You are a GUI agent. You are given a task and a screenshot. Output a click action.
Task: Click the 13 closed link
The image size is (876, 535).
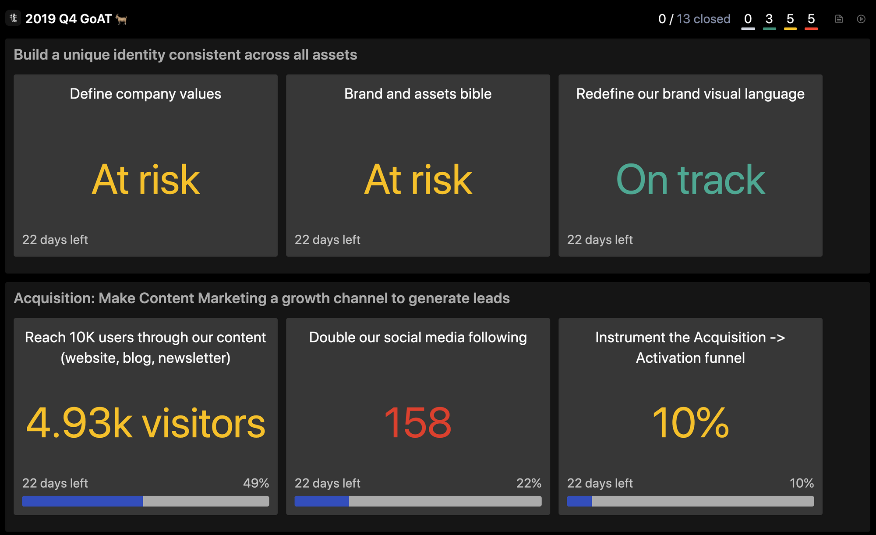coord(703,19)
